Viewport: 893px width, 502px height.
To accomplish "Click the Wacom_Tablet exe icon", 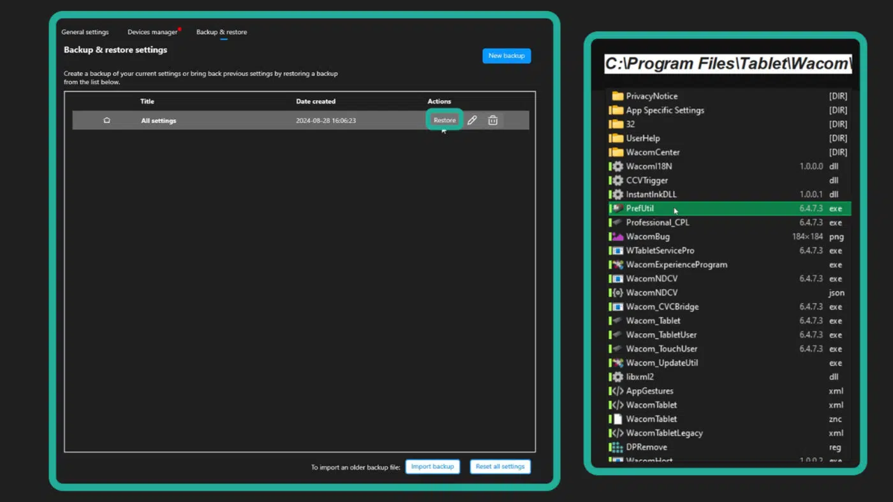I will 617,320.
